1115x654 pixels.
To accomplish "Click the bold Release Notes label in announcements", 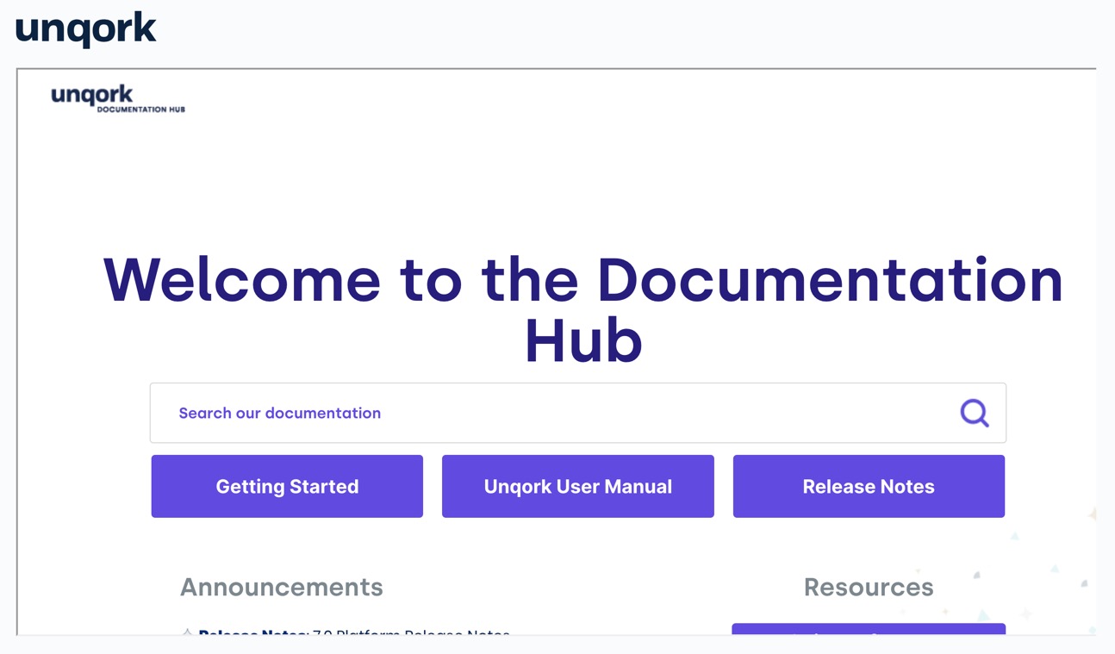I will click(253, 632).
